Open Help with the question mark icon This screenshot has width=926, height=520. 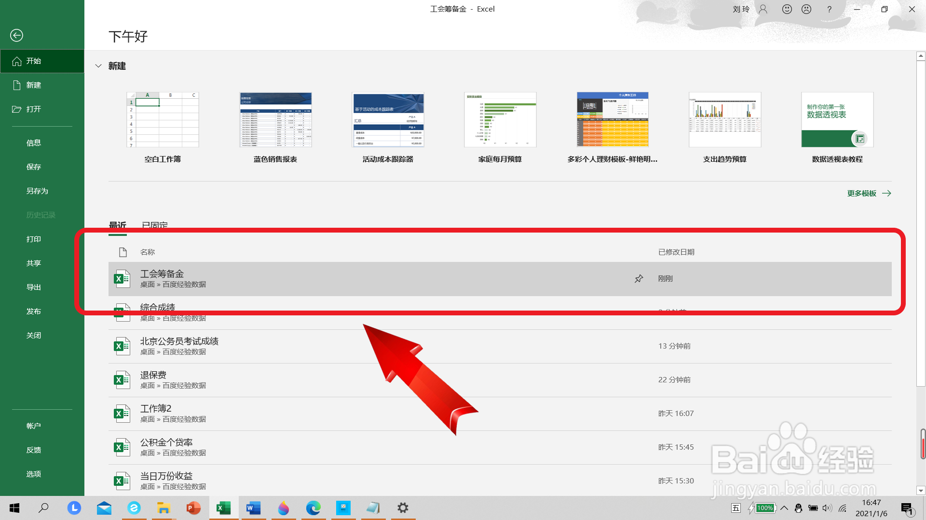pos(829,9)
